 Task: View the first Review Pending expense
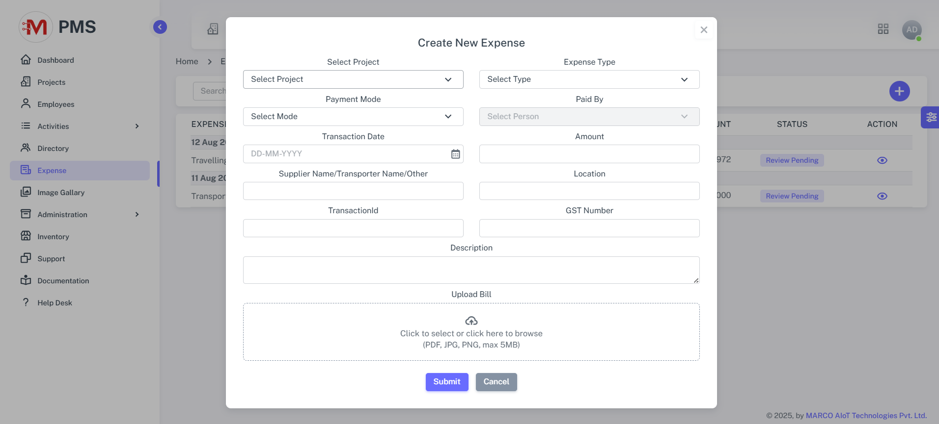(882, 160)
